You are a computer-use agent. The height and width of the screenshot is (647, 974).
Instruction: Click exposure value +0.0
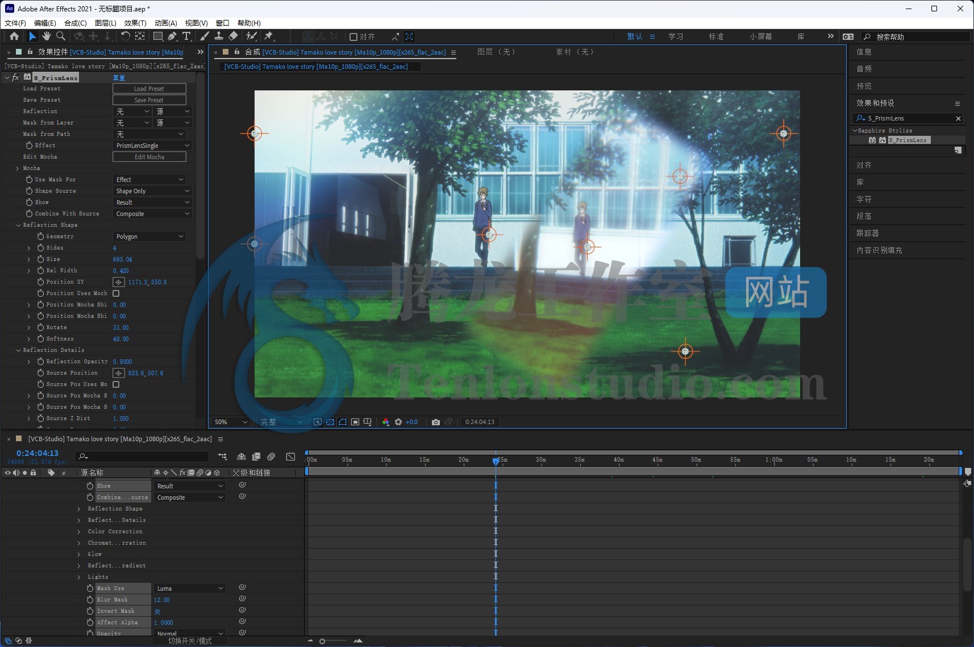(x=412, y=422)
